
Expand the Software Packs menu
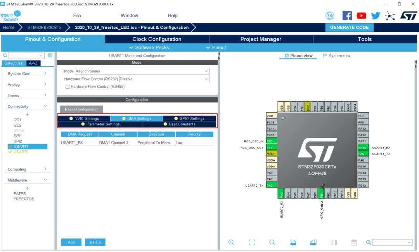point(149,47)
